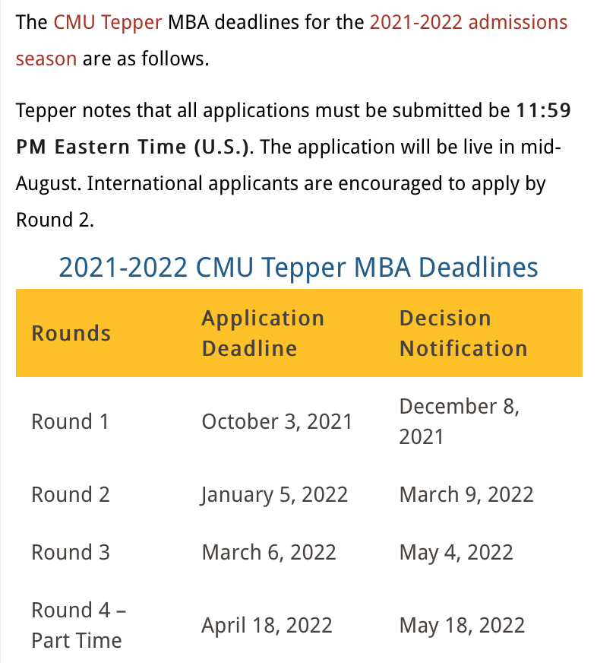This screenshot has height=663, width=597.
Task: Click the January 5, 2022 deadline cell
Action: click(x=274, y=495)
